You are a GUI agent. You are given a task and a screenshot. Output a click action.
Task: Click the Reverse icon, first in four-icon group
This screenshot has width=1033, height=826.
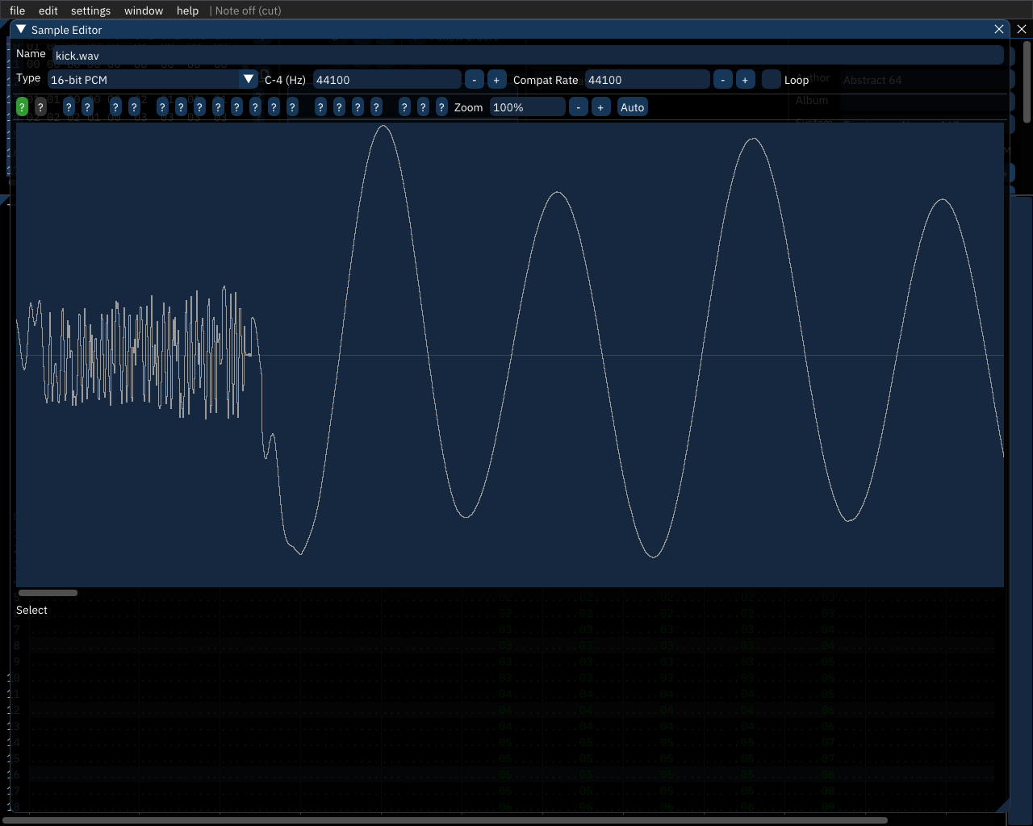(320, 107)
